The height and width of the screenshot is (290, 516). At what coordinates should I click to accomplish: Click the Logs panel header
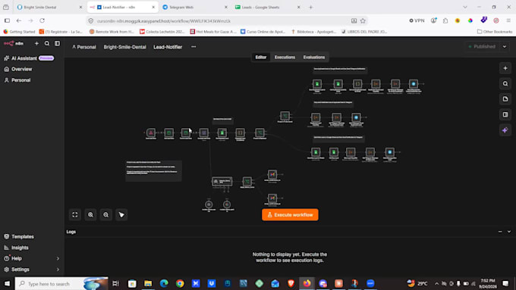(x=71, y=232)
